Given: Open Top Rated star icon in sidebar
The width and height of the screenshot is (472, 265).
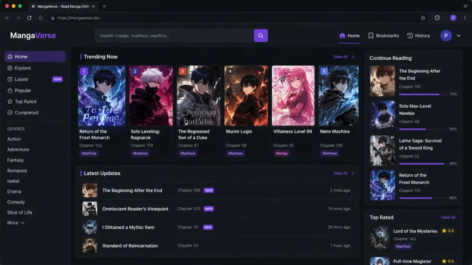Looking at the screenshot, I should (x=10, y=101).
